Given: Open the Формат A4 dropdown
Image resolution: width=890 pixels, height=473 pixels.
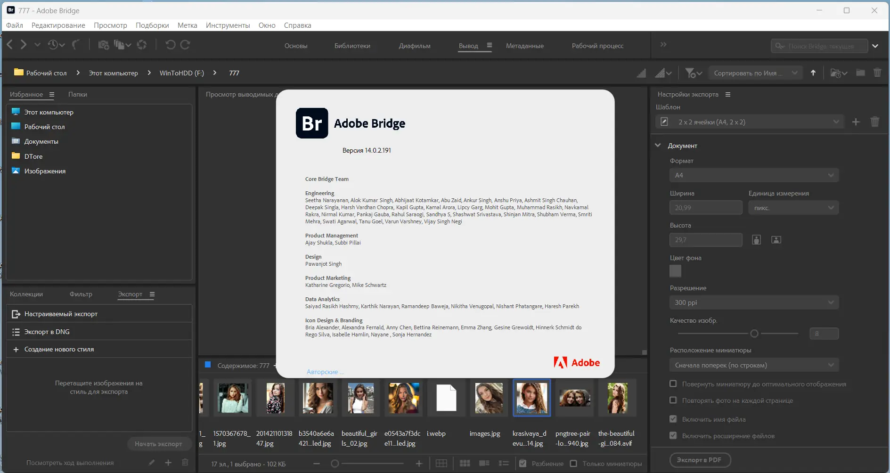Looking at the screenshot, I should click(x=754, y=175).
